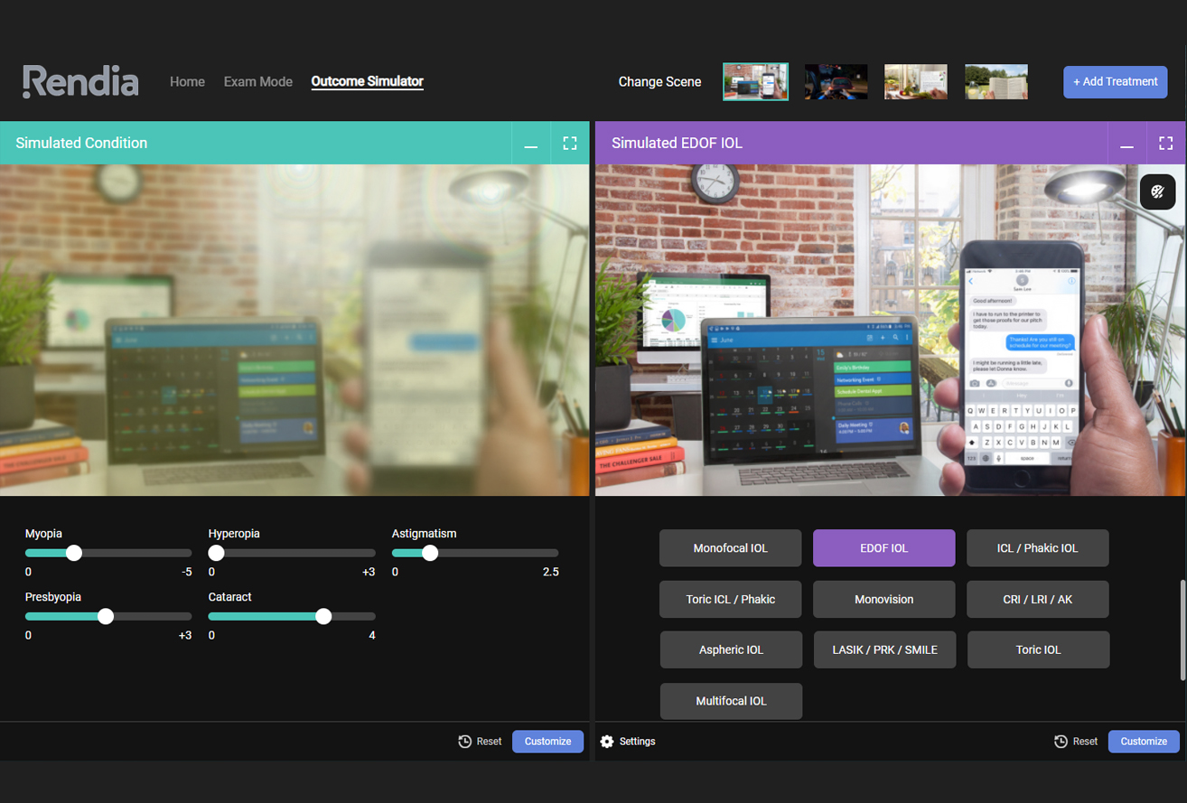The width and height of the screenshot is (1187, 803).
Task: Expand Simulated Condition panel to fullscreen
Action: tap(569, 143)
